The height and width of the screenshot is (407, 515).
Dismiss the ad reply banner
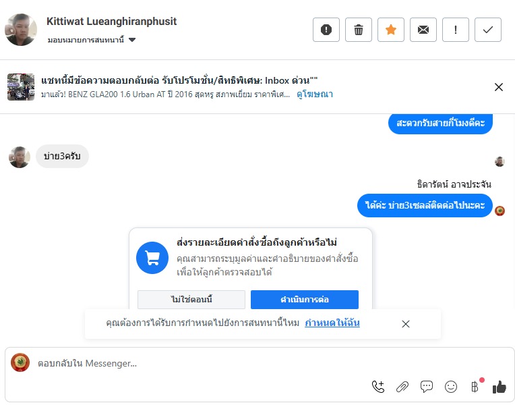(499, 87)
